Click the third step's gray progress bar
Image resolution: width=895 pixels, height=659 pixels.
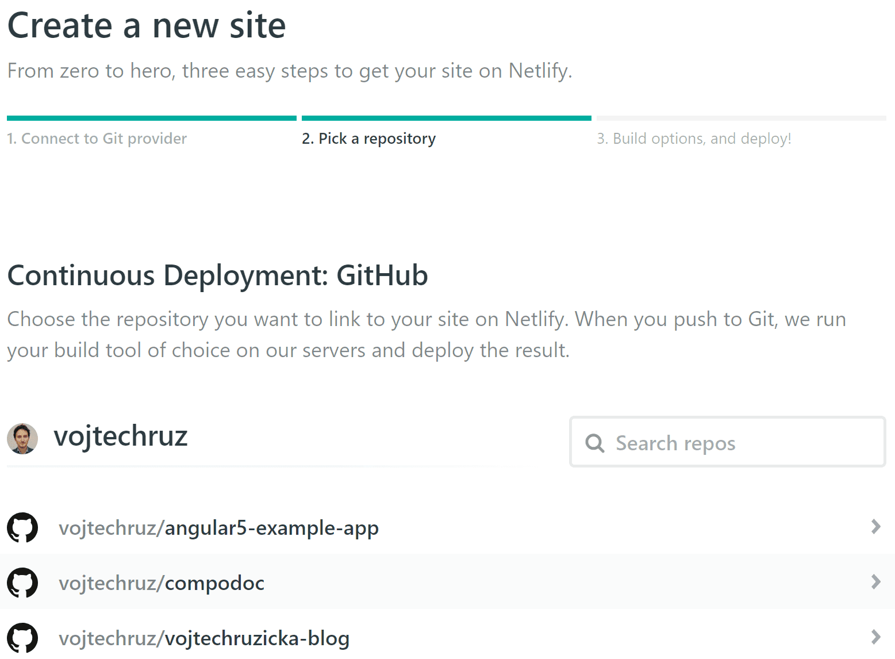pos(741,118)
